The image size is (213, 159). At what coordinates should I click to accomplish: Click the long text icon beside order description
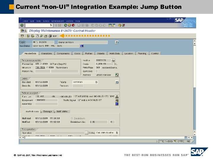pyautogui.click(x=117, y=42)
